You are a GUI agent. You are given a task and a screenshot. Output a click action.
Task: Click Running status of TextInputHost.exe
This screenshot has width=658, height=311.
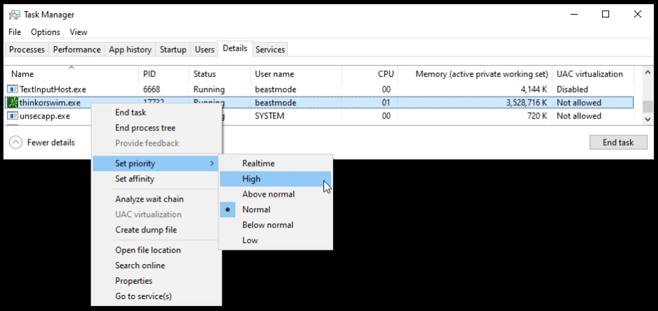point(209,90)
